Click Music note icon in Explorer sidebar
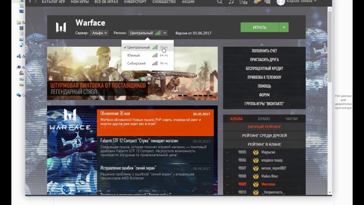Screen dimensions: 364x205 click(x=21, y=45)
